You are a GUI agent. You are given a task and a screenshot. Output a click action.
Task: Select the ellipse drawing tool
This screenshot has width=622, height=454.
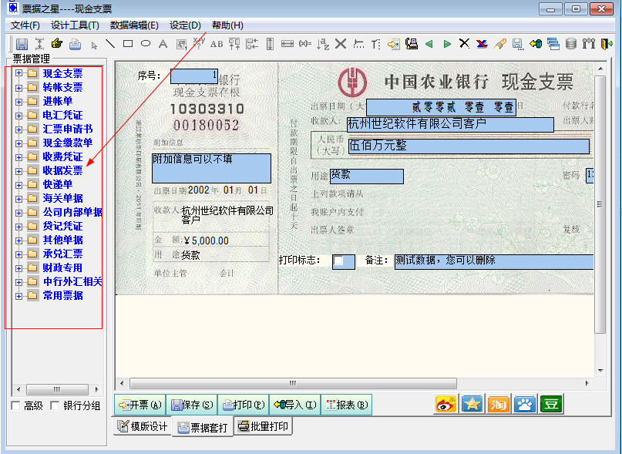click(x=146, y=44)
